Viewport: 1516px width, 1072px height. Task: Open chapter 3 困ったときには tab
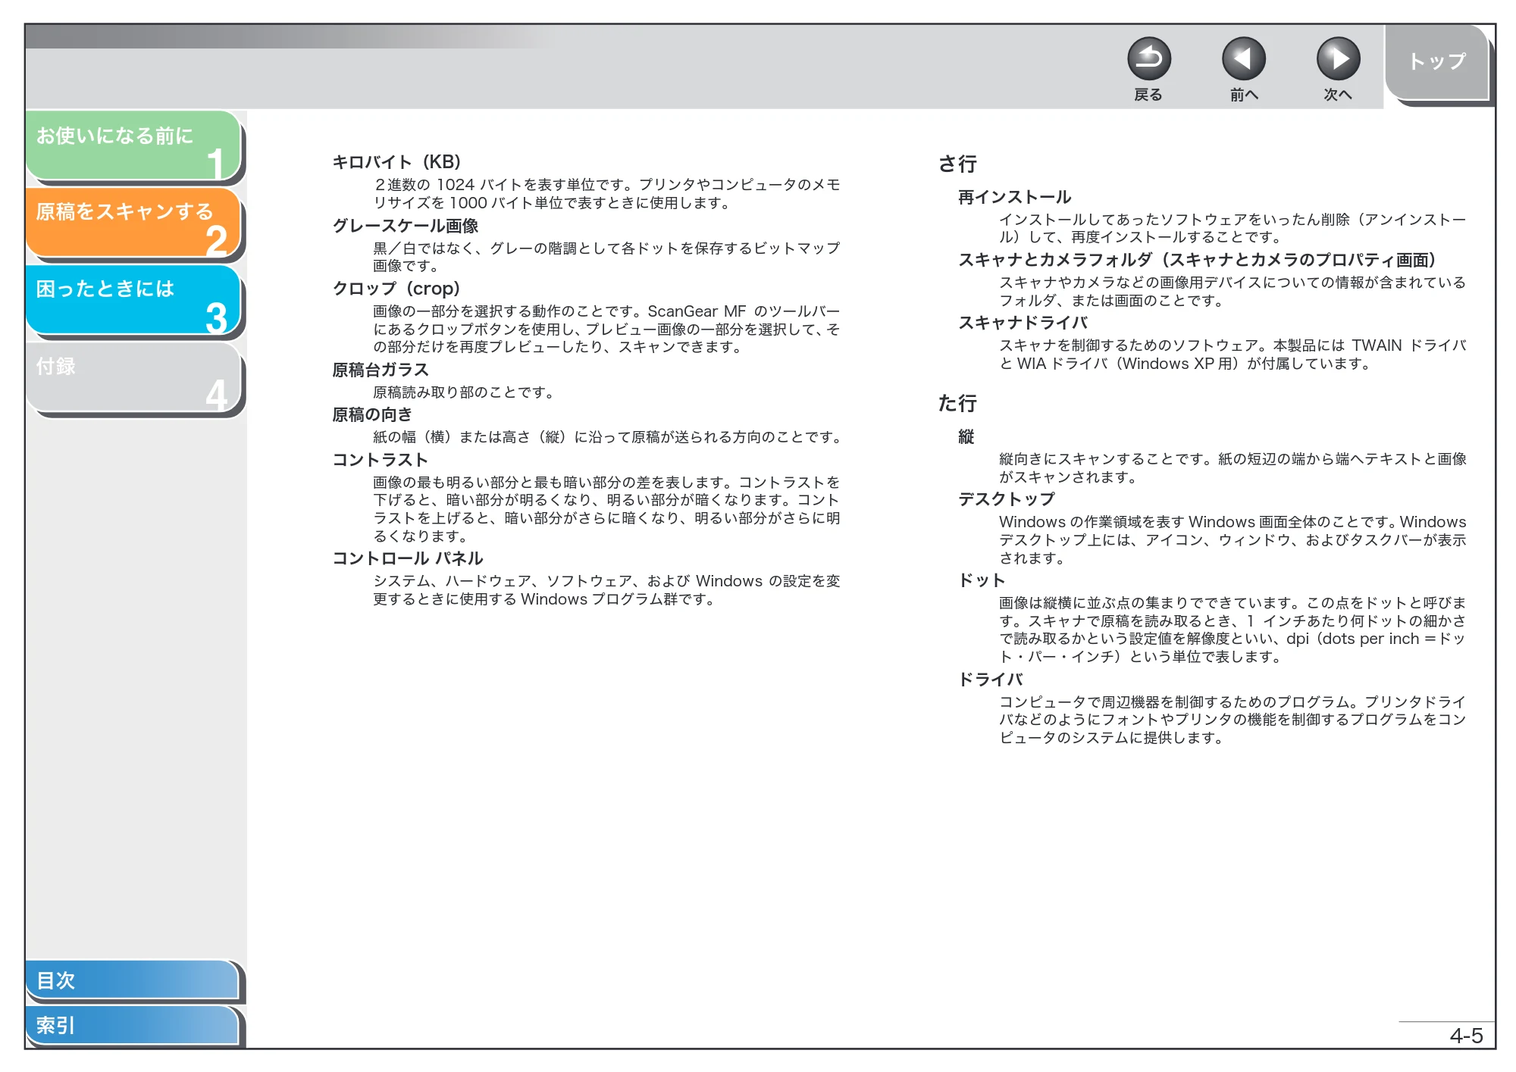pos(133,299)
